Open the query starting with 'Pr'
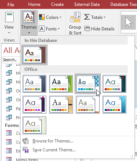The image size is (137, 161). pyautogui.click(x=13, y=118)
